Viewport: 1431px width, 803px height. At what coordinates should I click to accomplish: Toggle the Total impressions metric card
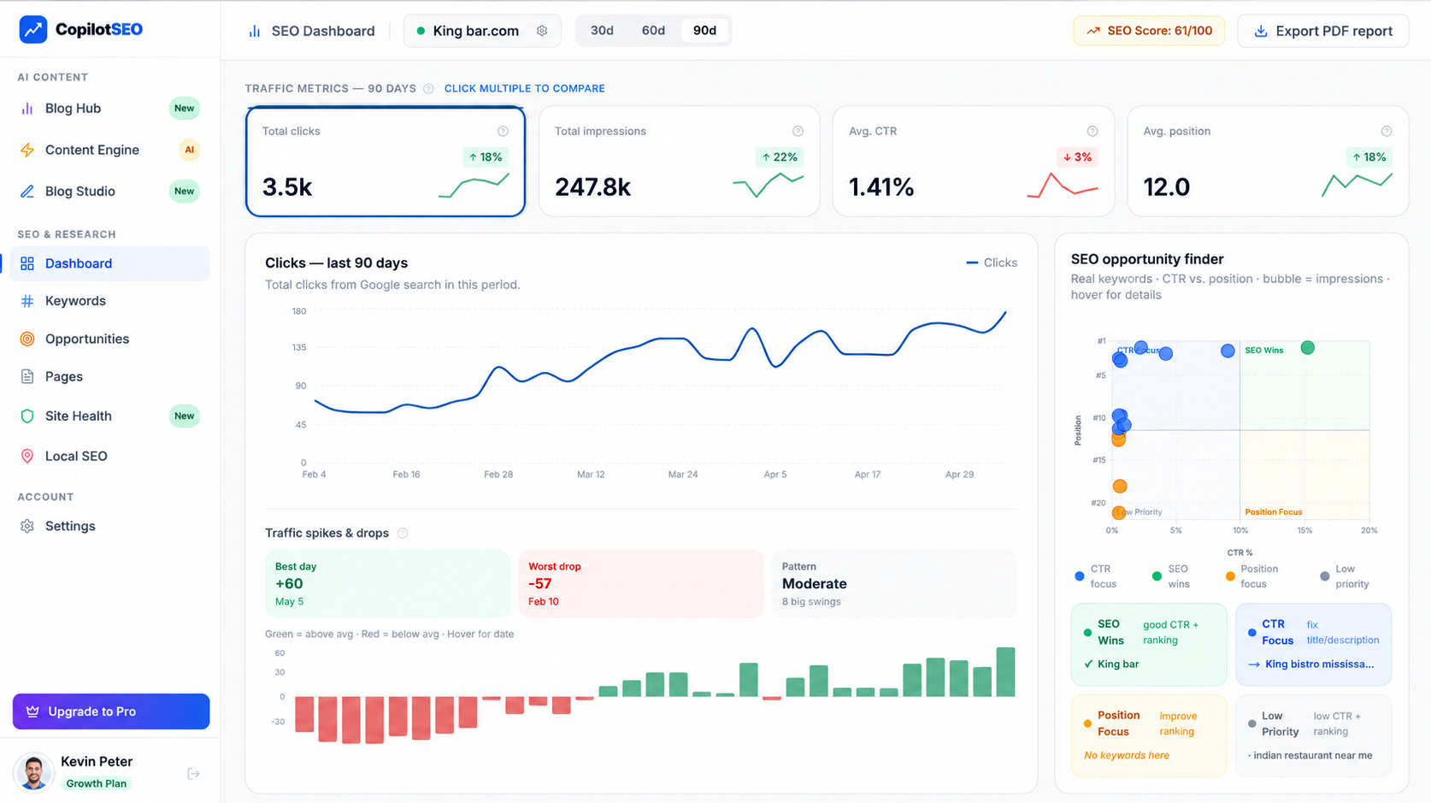(x=680, y=161)
